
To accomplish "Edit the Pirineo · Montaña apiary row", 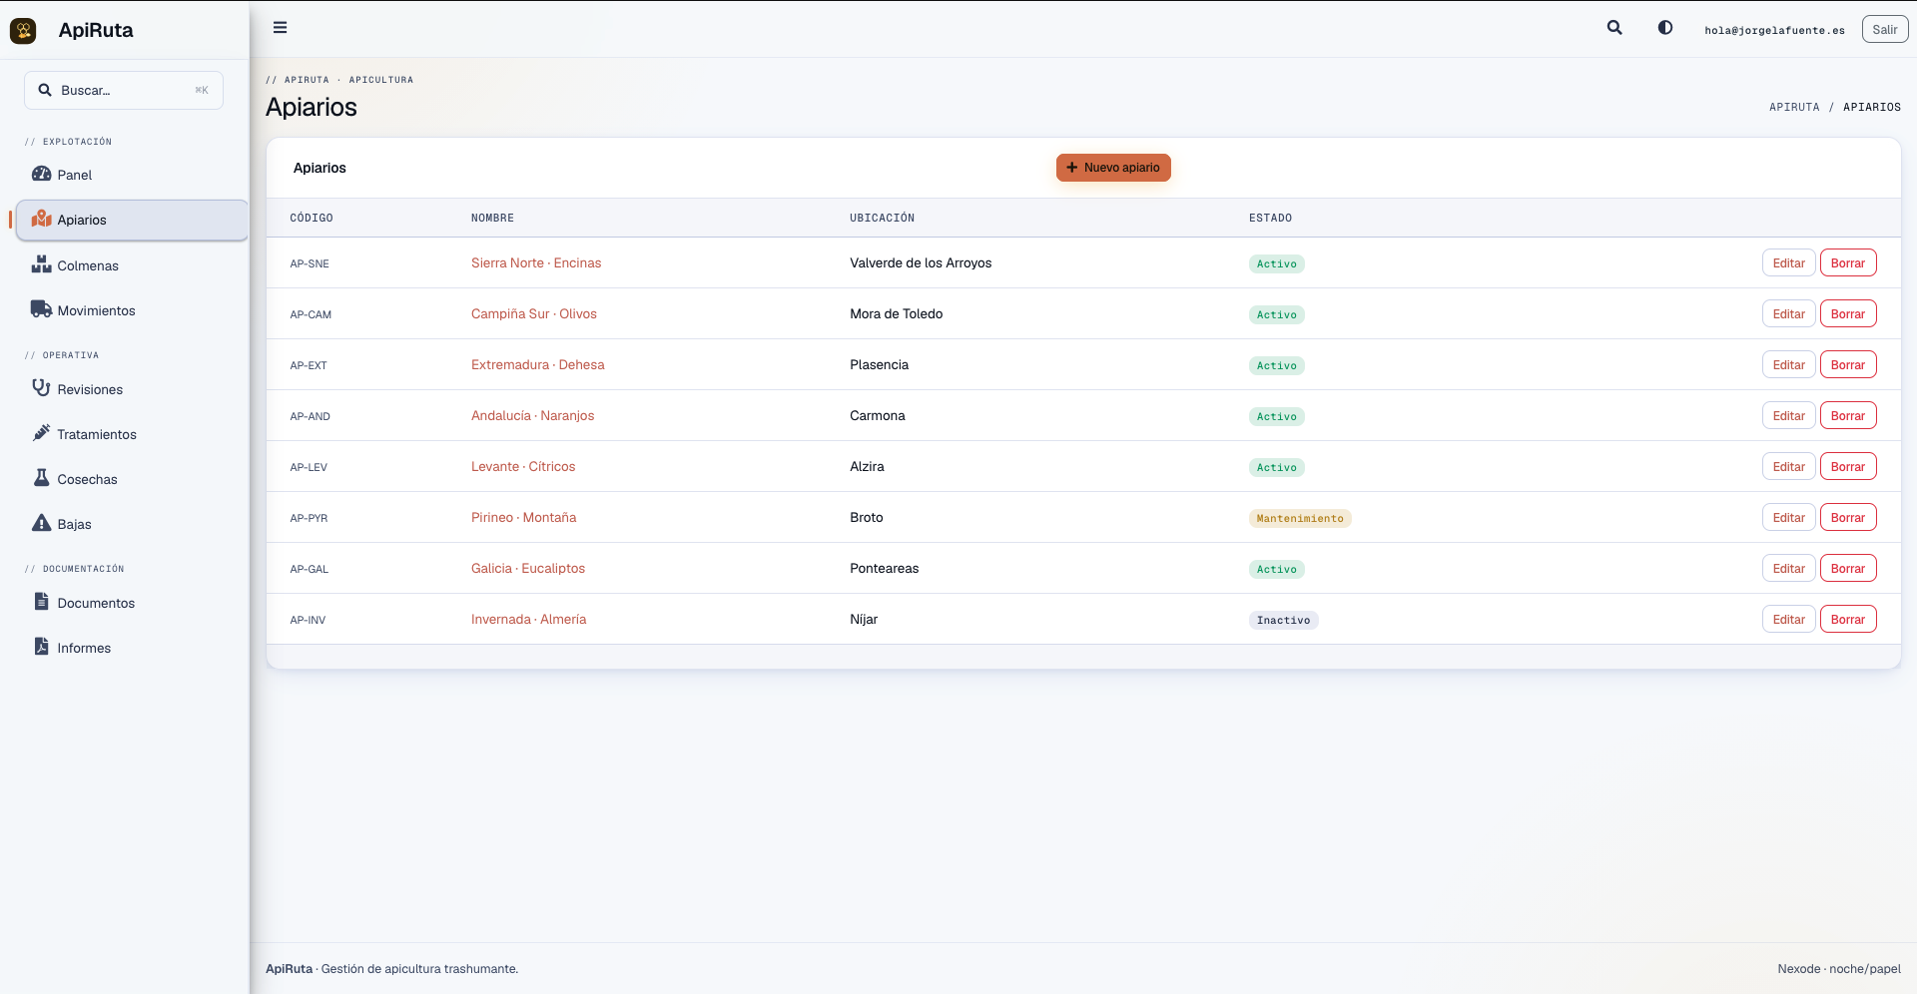I will [1788, 518].
